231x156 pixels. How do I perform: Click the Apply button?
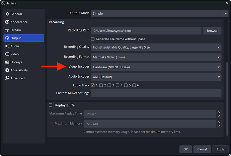coord(220,149)
